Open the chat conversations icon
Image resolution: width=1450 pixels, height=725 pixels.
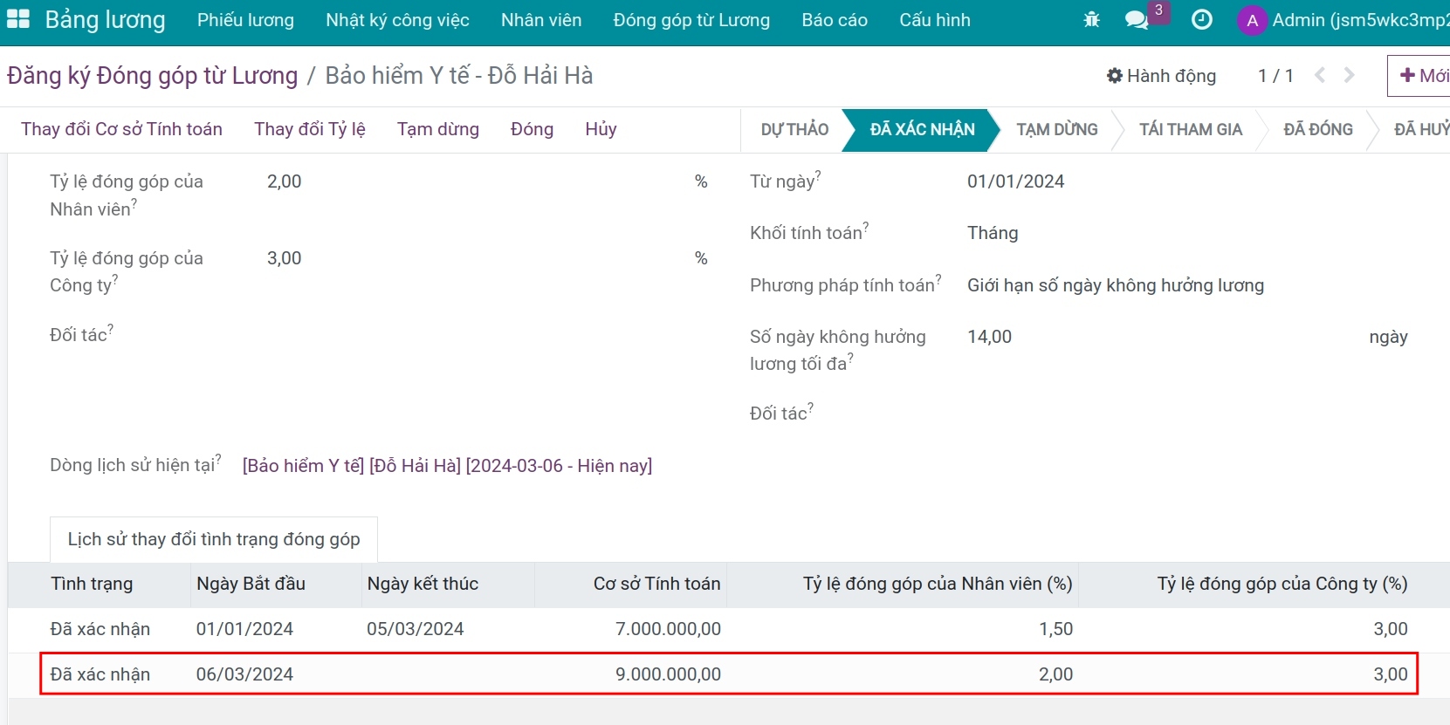click(x=1136, y=19)
